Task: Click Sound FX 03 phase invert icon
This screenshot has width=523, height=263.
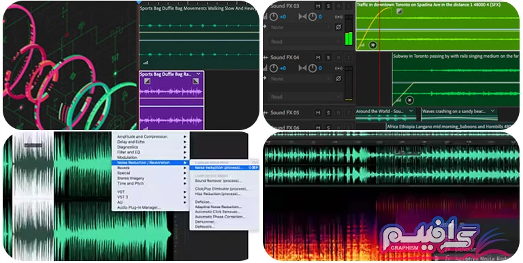Action: pos(338,27)
